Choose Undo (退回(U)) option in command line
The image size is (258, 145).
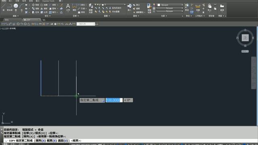[63, 141]
